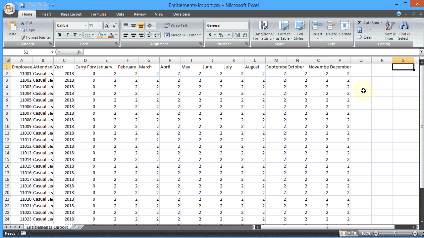Open the Number Format General dropdown
The image size is (424, 238).
(x=246, y=25)
